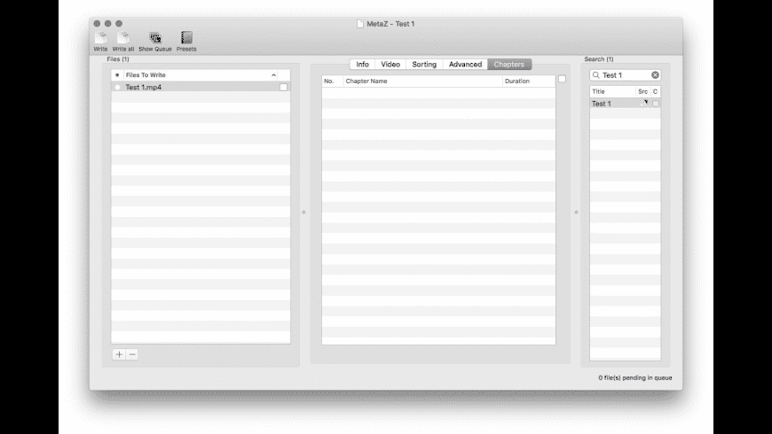
Task: Select the Test 1 search result
Action: tap(626, 104)
